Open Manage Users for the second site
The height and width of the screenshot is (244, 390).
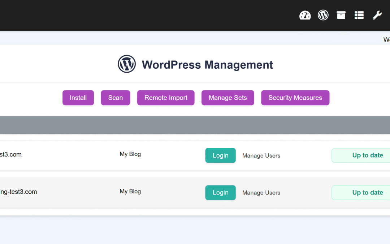click(x=261, y=193)
